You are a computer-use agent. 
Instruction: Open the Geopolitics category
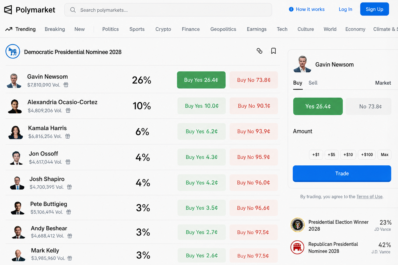click(x=223, y=29)
